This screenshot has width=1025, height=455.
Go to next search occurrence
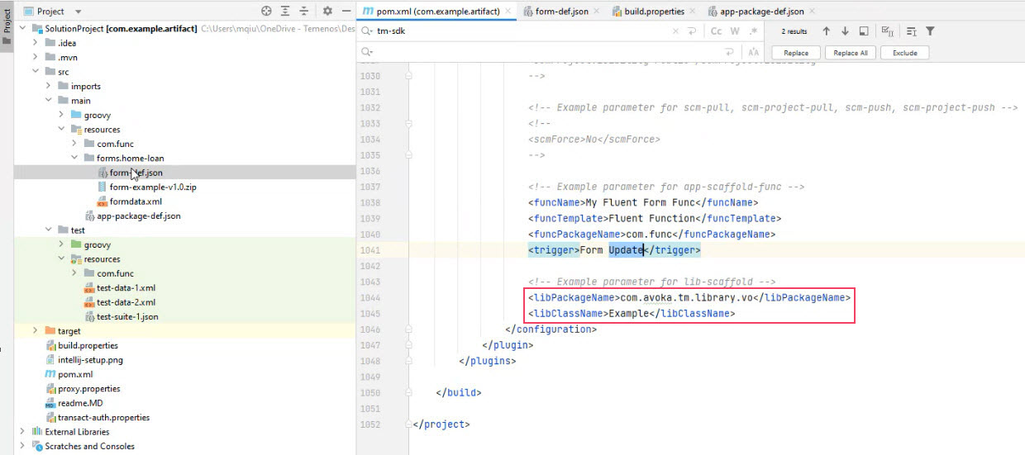[845, 31]
